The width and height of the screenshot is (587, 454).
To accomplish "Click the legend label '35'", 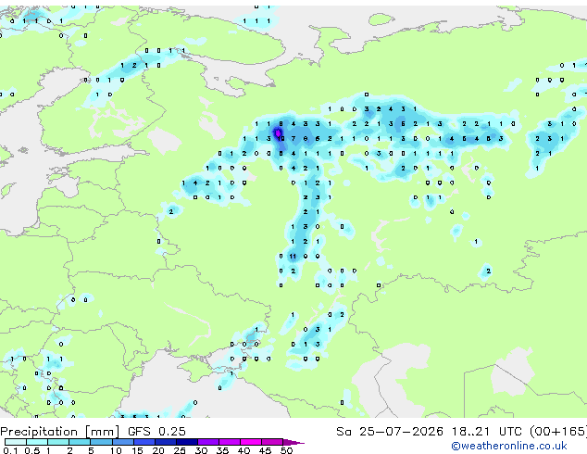I will pos(222,450).
